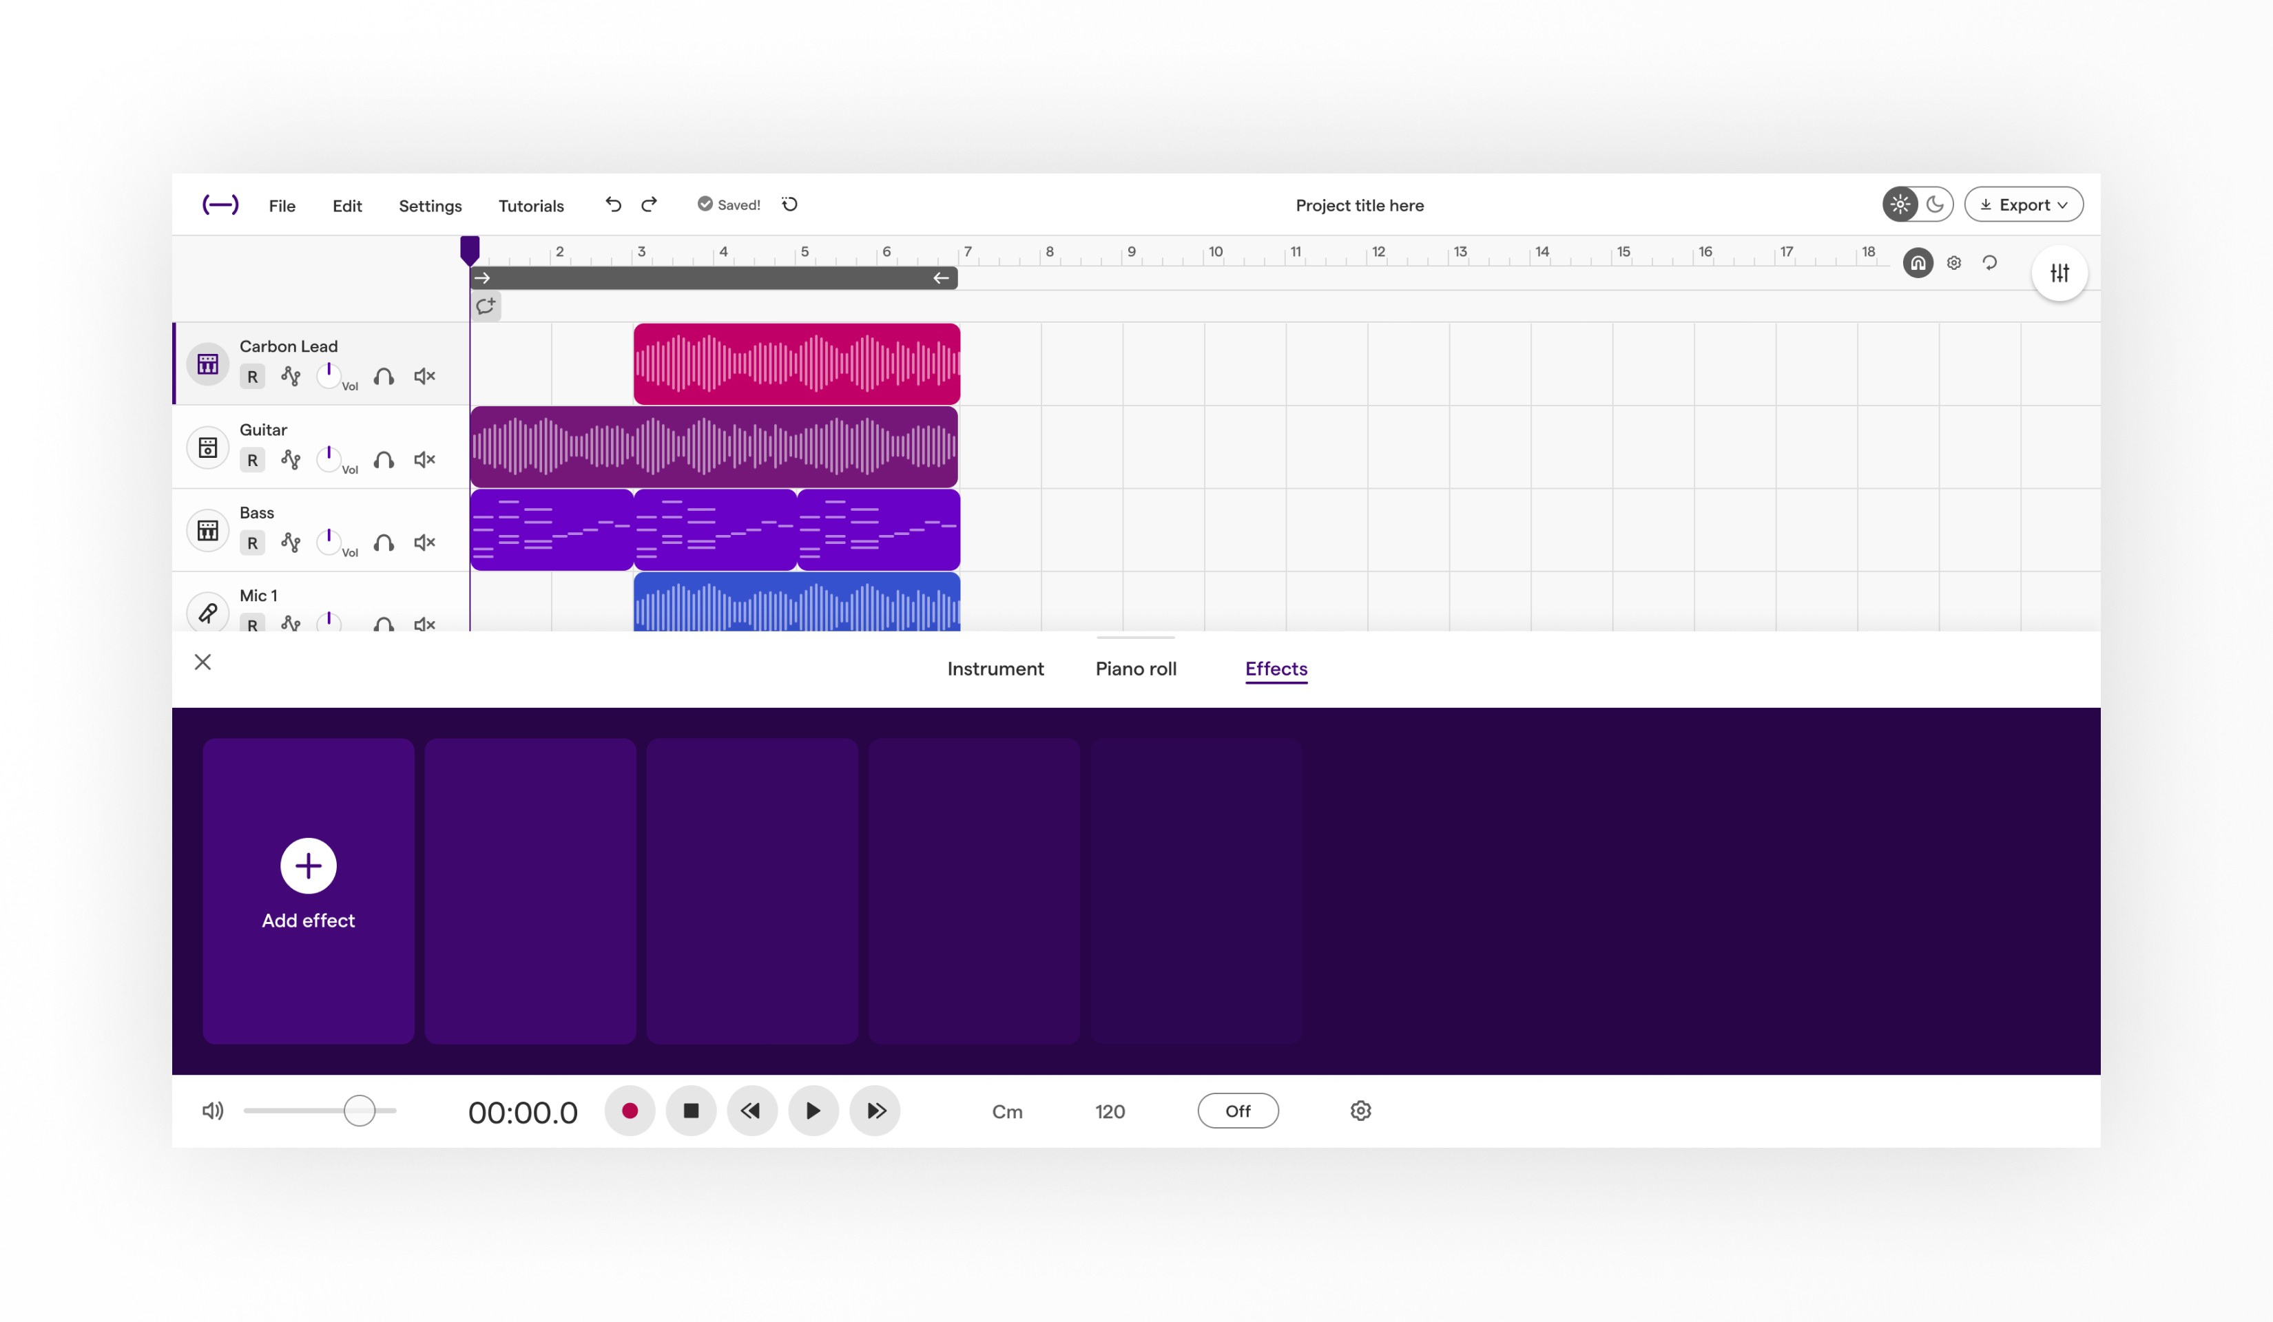Toggle the magnet snap icon
The width and height of the screenshot is (2273, 1322).
tap(1918, 263)
